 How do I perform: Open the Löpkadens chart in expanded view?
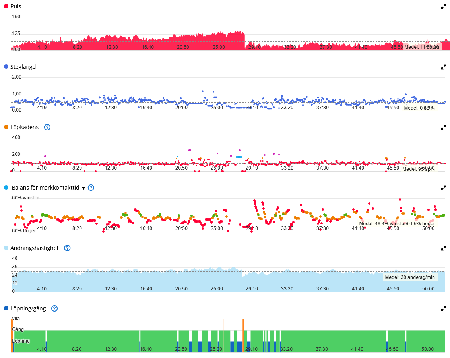pyautogui.click(x=443, y=128)
